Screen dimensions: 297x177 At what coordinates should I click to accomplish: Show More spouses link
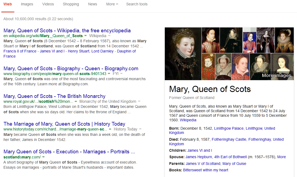point(281,157)
